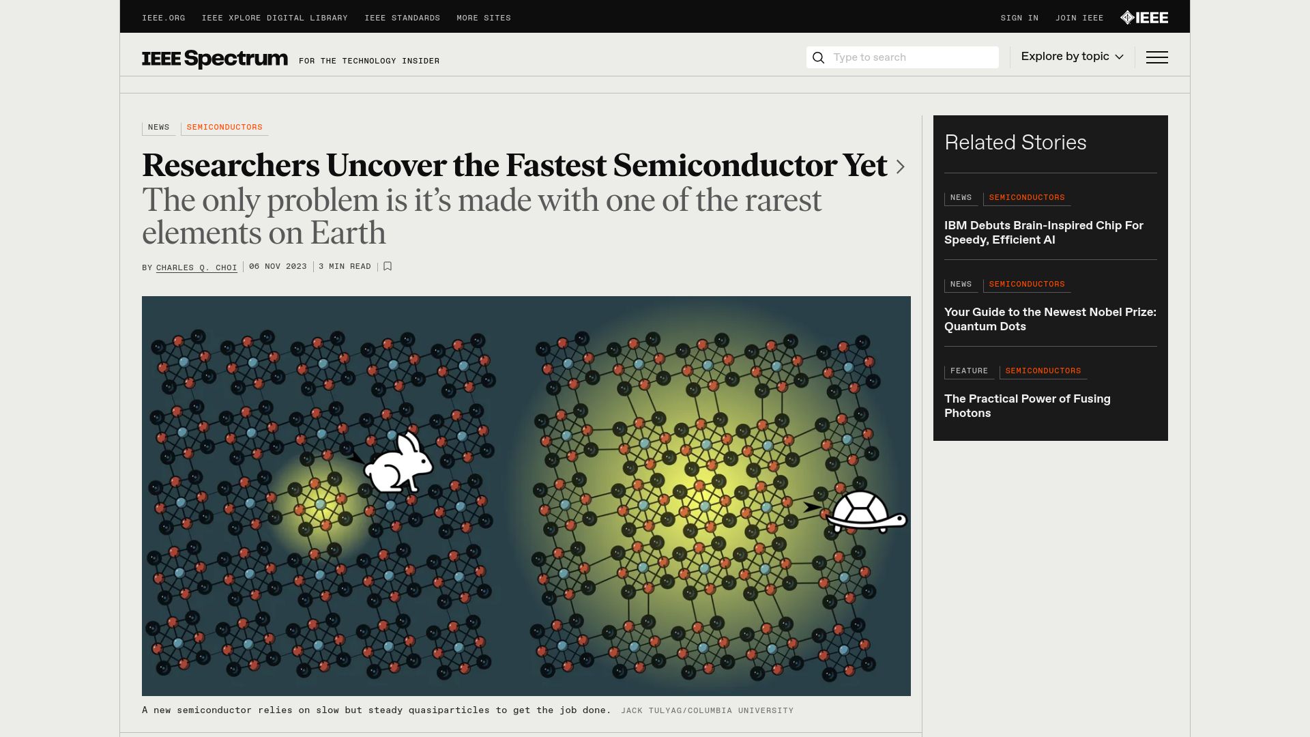Click the Join IEEE link
The height and width of the screenshot is (737, 1310).
pos(1079,18)
